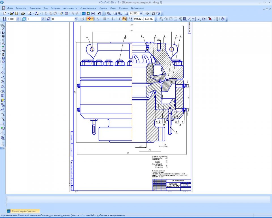Click the Вид menu
272x218 pixels.
pyautogui.click(x=45, y=8)
